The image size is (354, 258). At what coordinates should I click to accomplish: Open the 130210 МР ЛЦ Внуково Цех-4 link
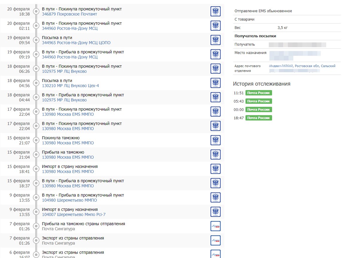click(x=70, y=86)
